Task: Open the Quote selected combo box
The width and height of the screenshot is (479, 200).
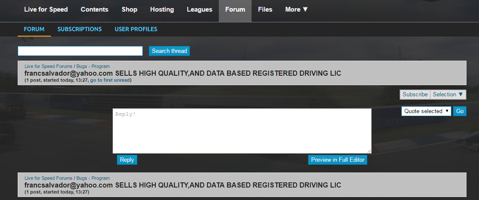Action: point(426,111)
